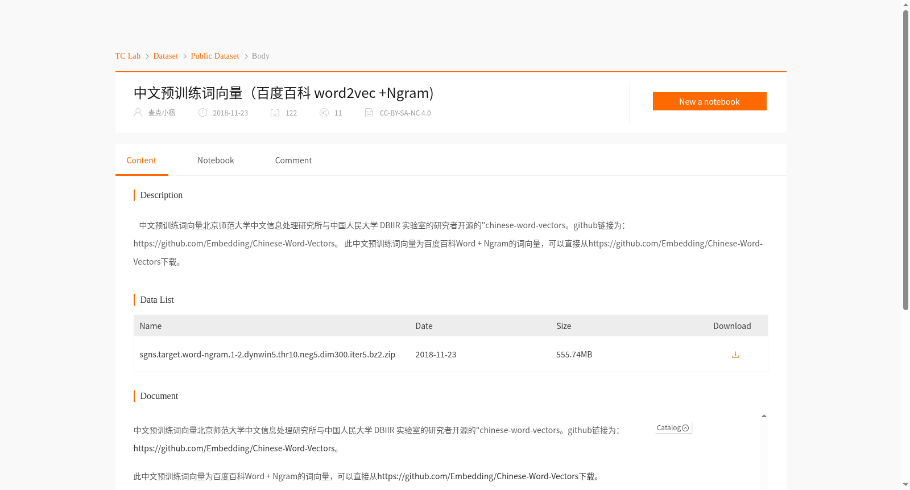Click the Data List section heading
This screenshot has width=910, height=490.
[157, 300]
